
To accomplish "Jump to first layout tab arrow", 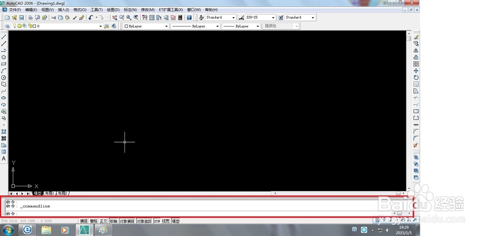I will click(x=11, y=193).
